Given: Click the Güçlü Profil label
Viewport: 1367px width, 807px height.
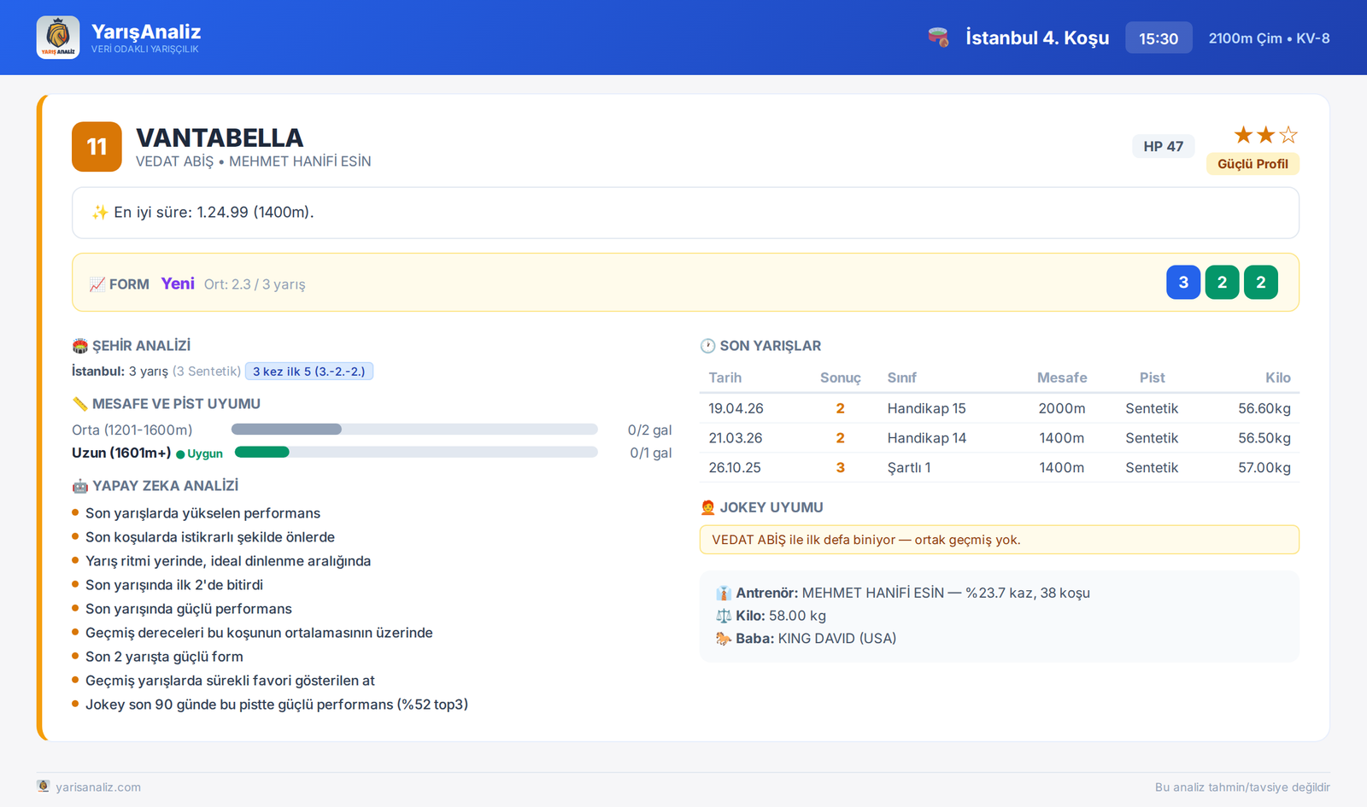Looking at the screenshot, I should pos(1253,164).
